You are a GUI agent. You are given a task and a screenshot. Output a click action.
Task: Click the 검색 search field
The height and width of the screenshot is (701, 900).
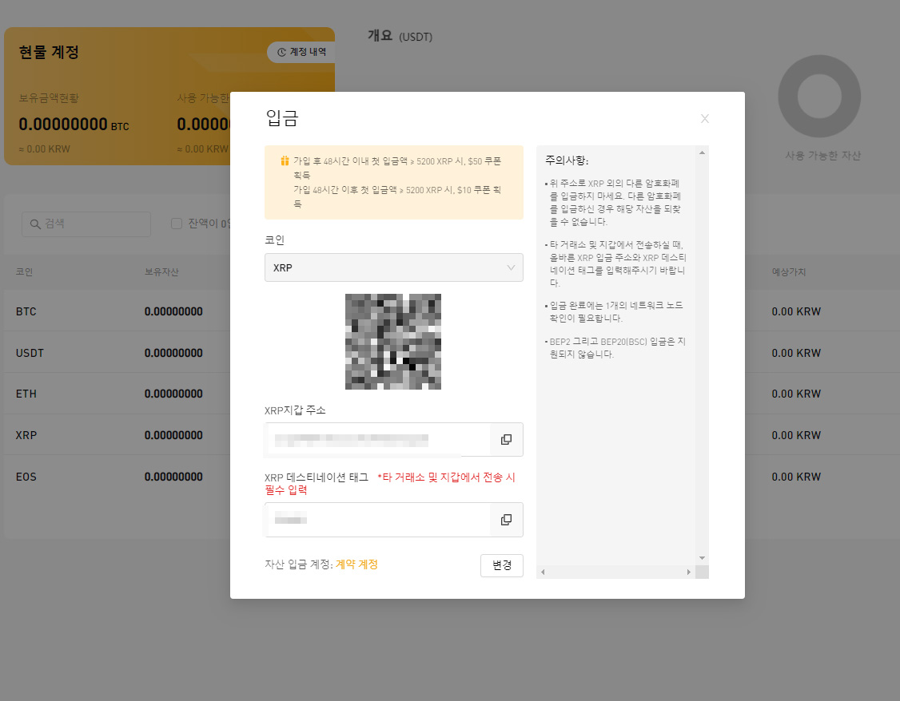click(86, 224)
